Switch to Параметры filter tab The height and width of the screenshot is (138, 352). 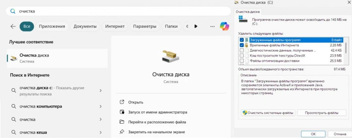click(x=145, y=26)
